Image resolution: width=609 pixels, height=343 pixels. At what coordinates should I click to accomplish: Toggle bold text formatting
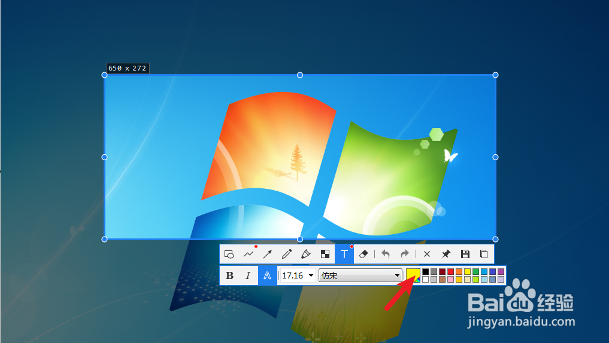click(229, 275)
